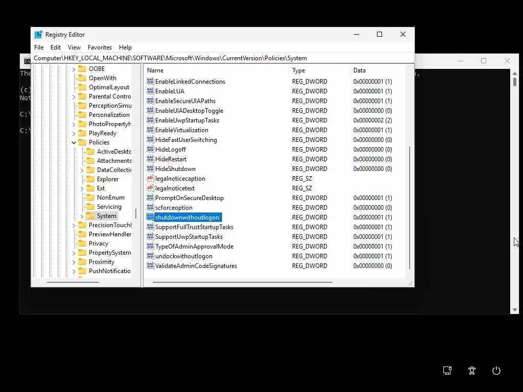Click the DWORD icon beside PromptOnSecureDesktop
The width and height of the screenshot is (523, 392).
point(150,198)
